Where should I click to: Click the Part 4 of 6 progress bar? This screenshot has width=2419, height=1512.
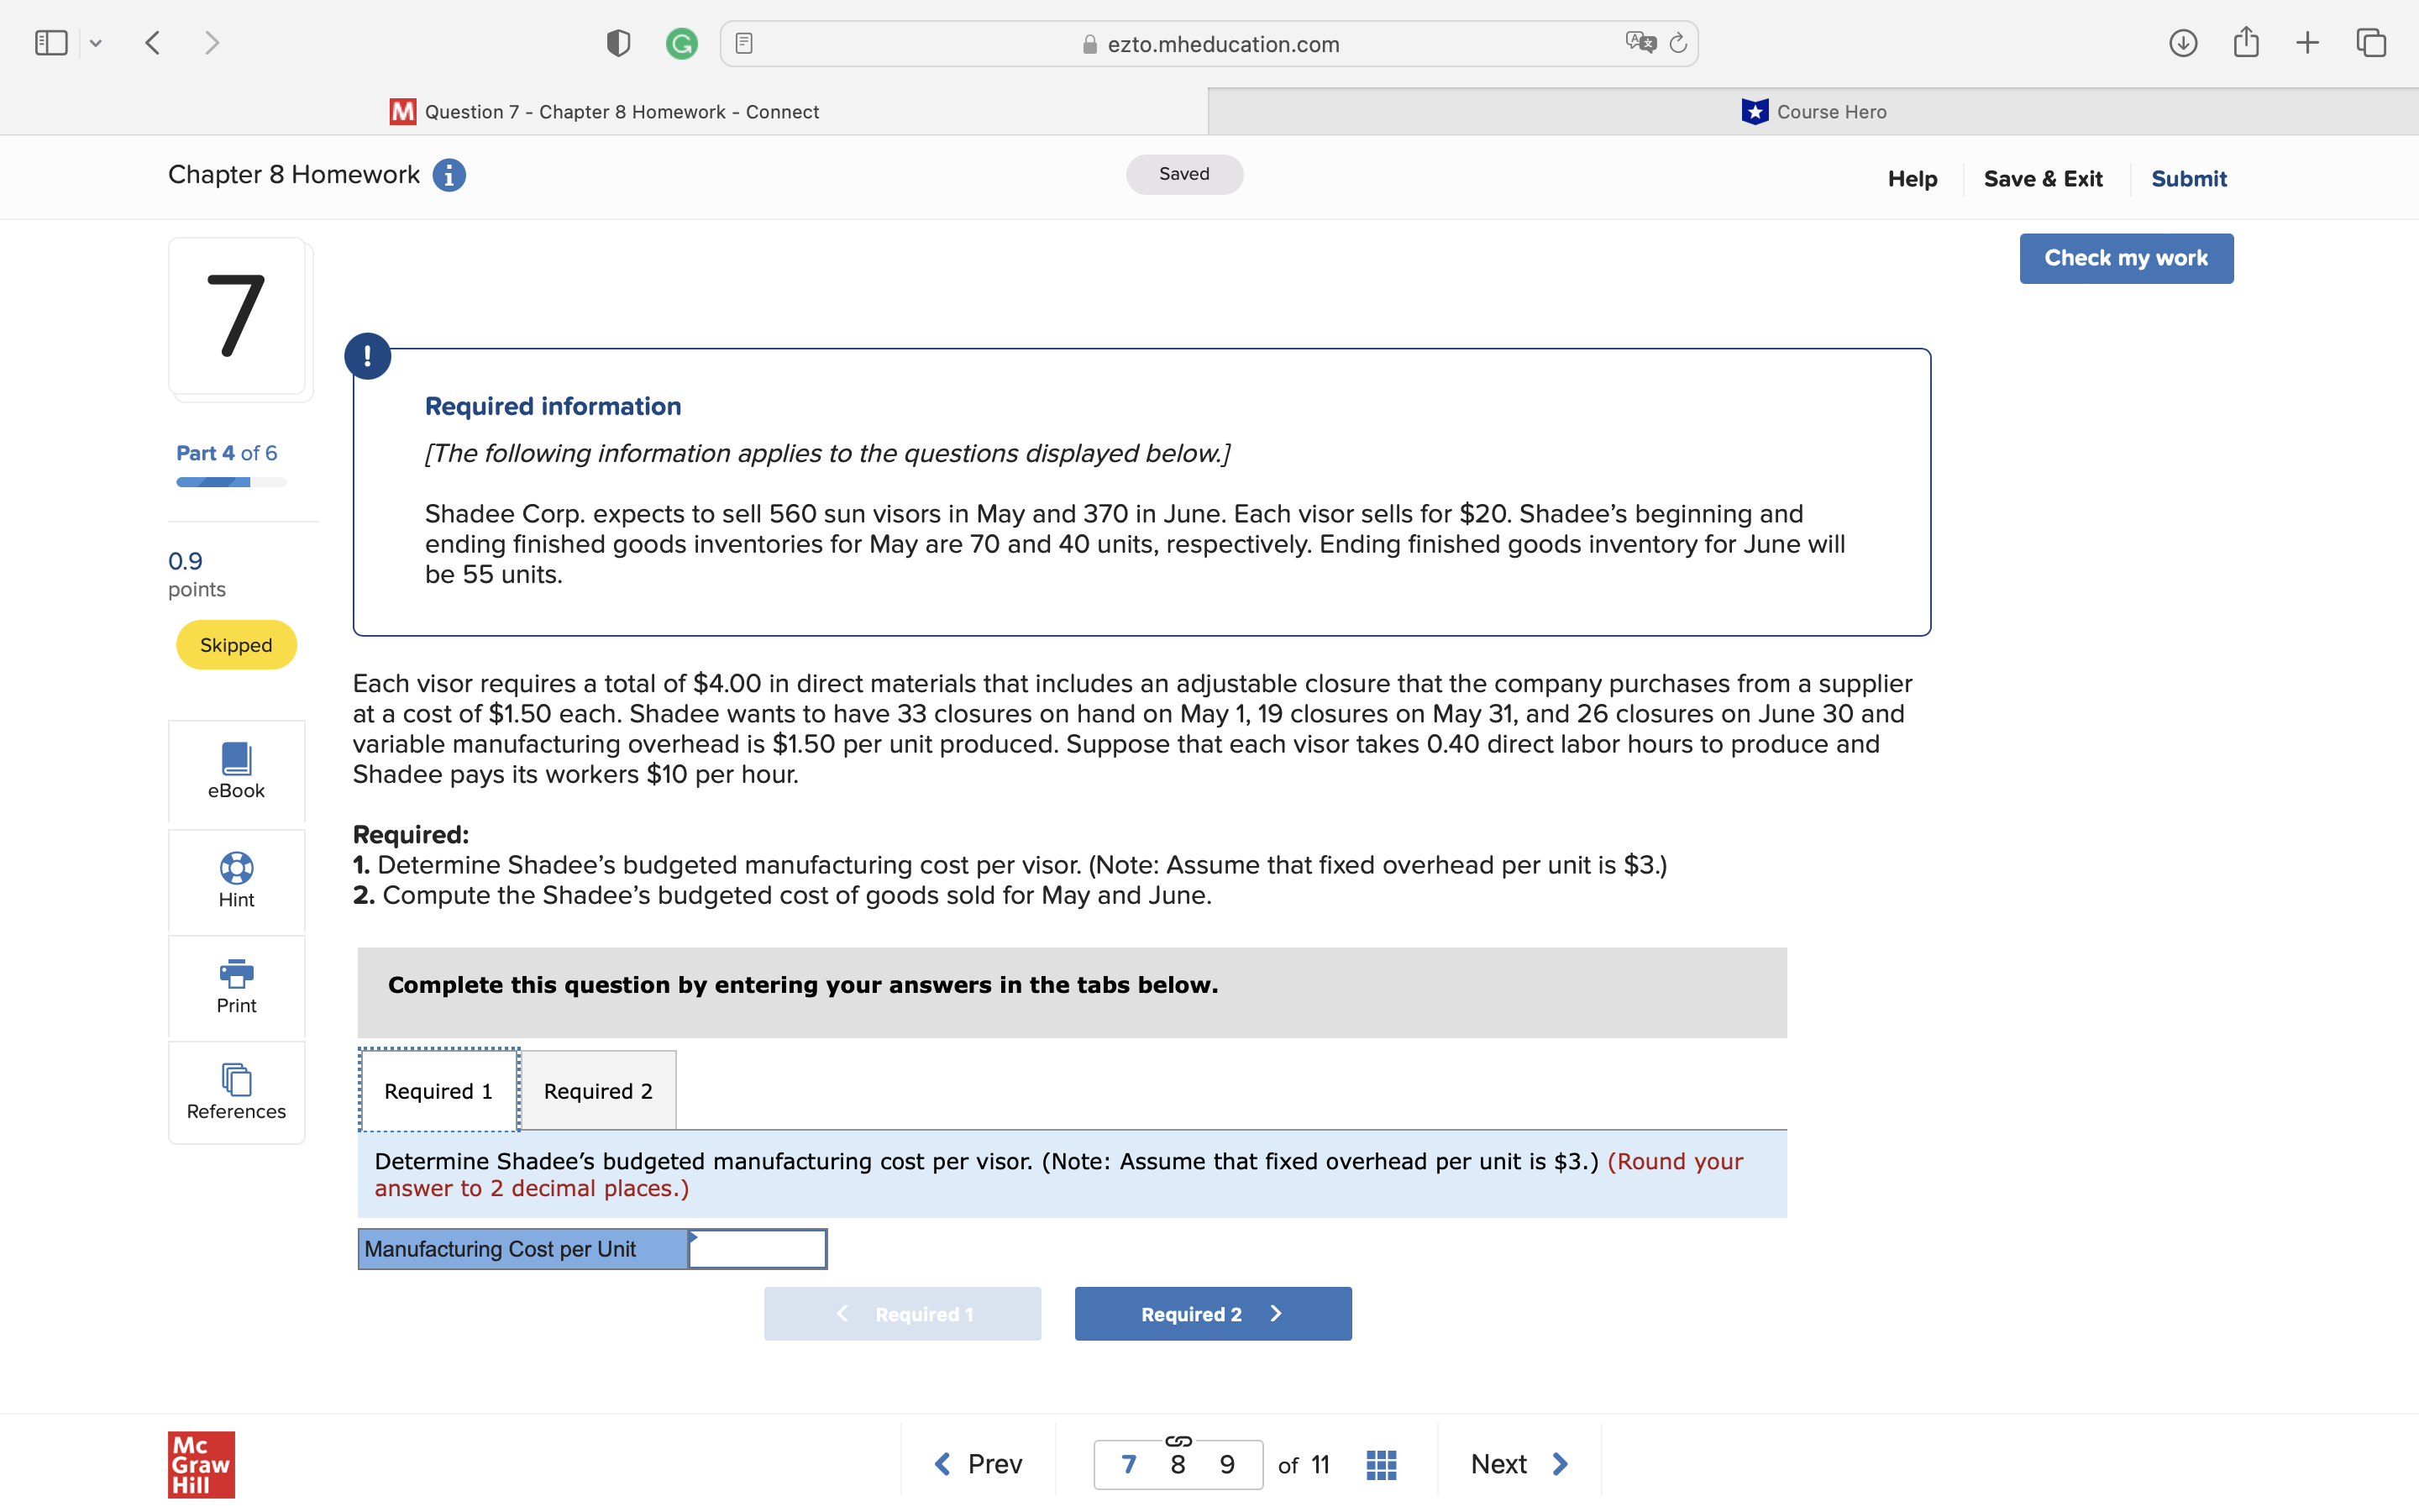(231, 482)
